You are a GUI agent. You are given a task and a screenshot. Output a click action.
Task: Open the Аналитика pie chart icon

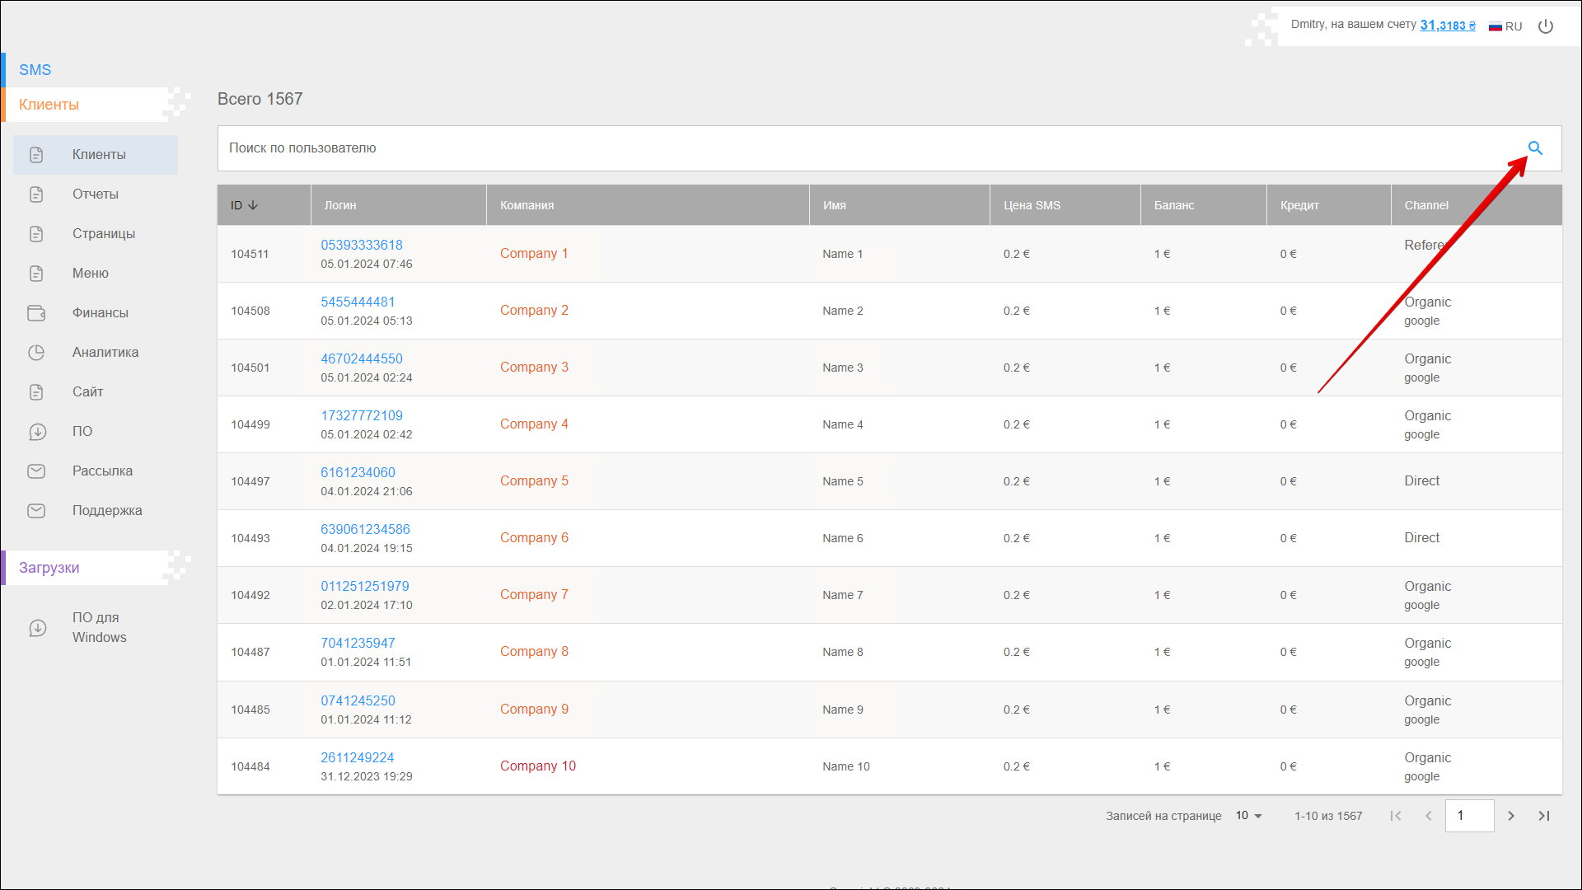click(x=36, y=353)
